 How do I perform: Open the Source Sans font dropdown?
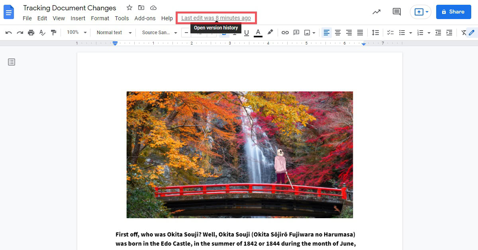tap(159, 33)
